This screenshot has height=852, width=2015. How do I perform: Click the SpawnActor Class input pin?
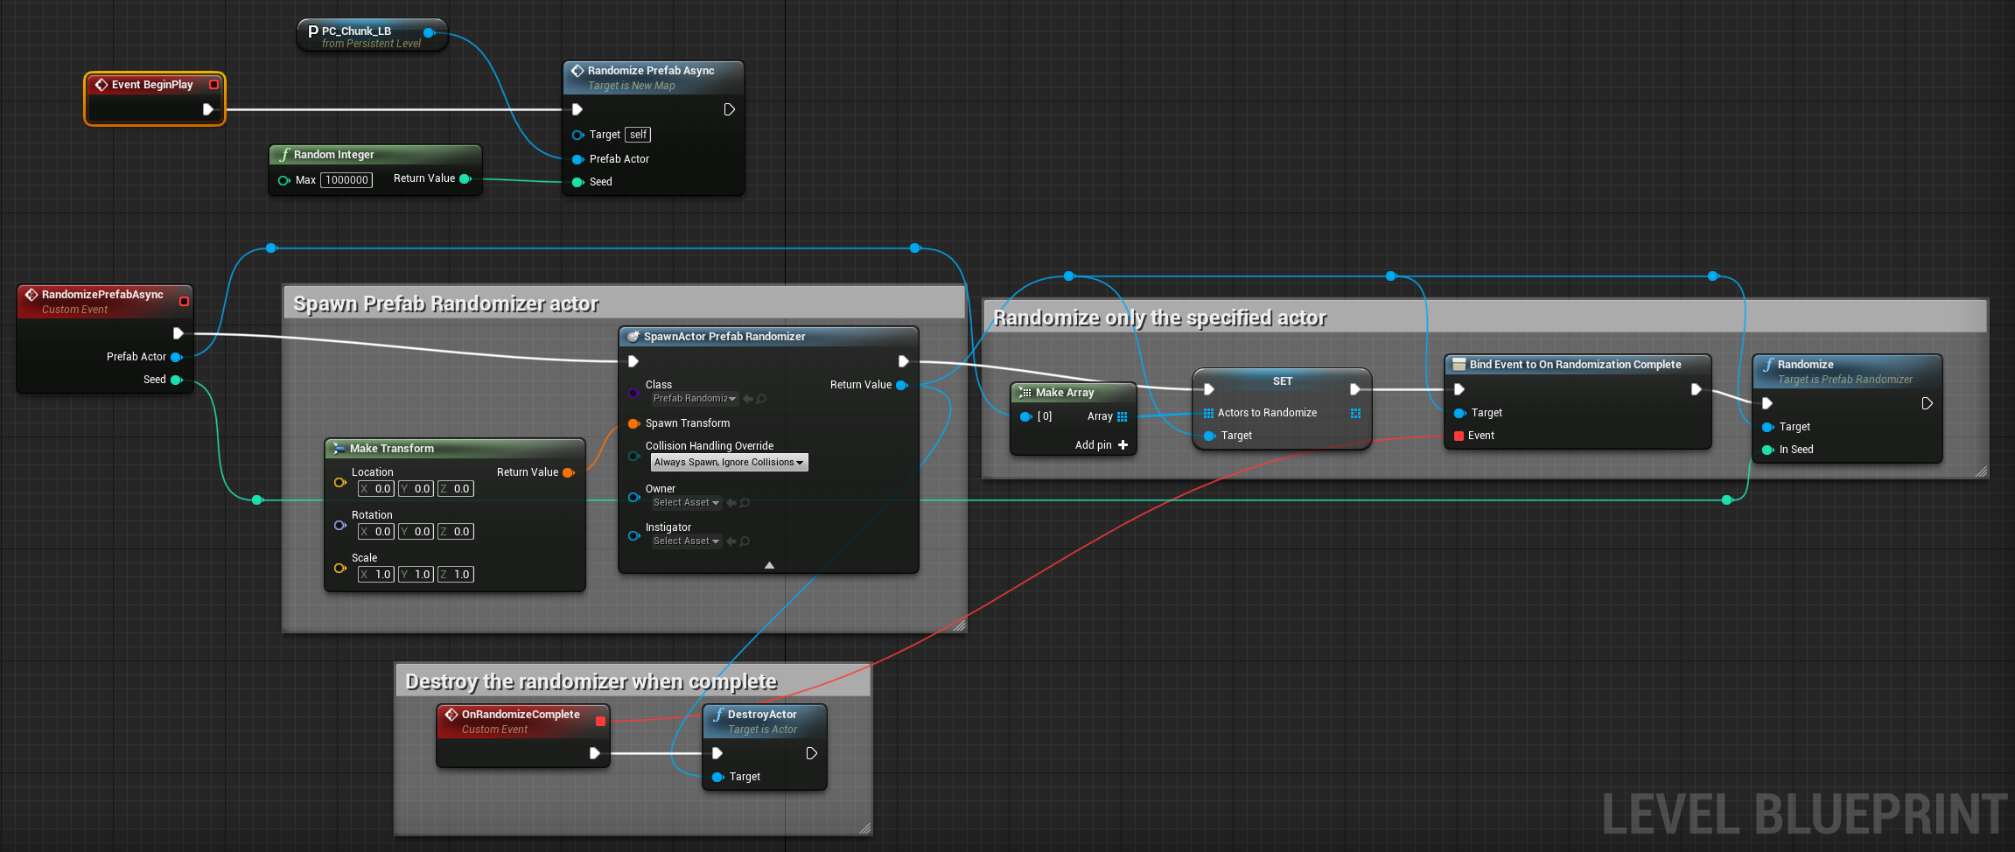633,393
